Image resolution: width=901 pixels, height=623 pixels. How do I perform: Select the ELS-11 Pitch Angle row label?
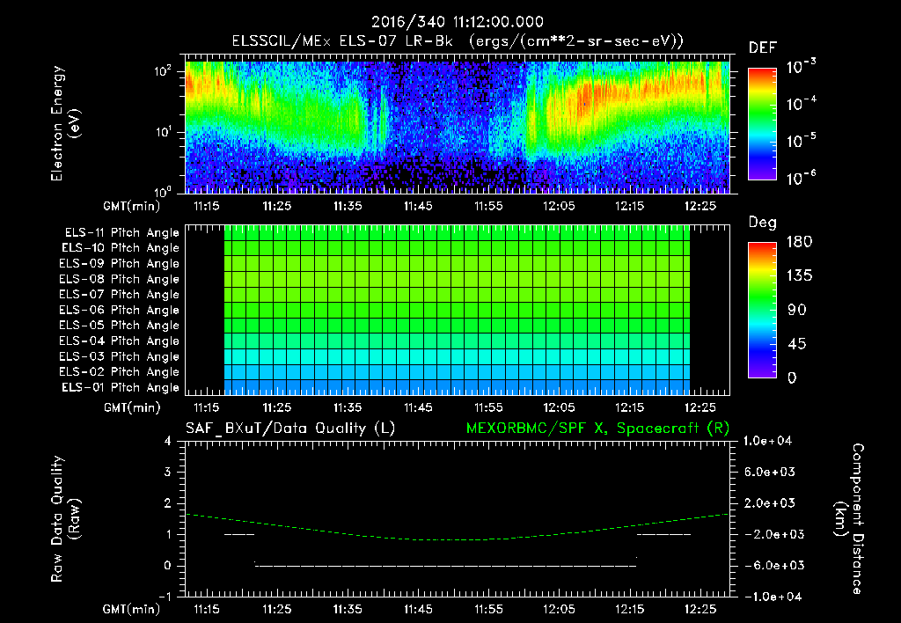click(121, 233)
